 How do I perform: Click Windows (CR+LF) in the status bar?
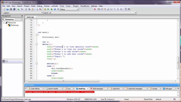[x=73, y=99]
